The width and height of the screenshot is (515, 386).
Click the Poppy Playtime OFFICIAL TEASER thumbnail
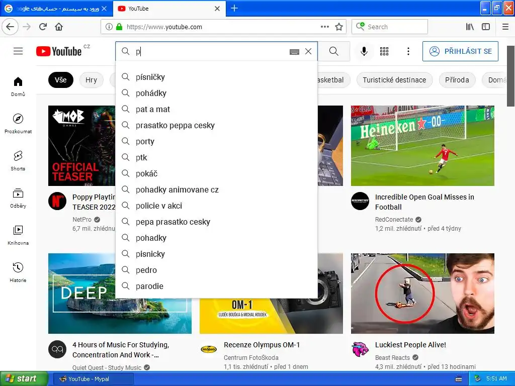point(82,145)
